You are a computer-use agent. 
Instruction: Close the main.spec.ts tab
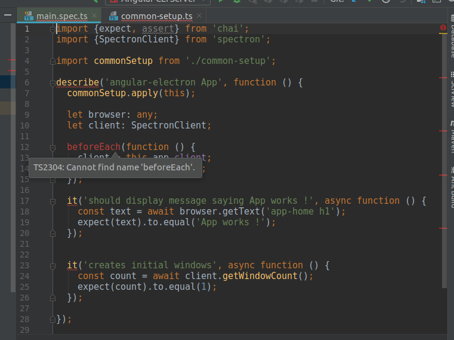(94, 16)
